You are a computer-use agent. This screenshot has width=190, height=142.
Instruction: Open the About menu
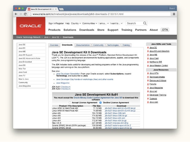(x=154, y=30)
